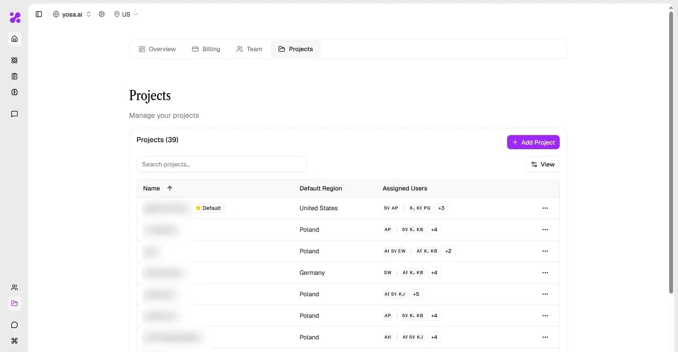Click the United States region cell
678x352 pixels.
pos(319,208)
